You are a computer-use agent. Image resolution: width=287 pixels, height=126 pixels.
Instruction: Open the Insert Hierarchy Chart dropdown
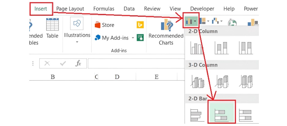point(204,21)
